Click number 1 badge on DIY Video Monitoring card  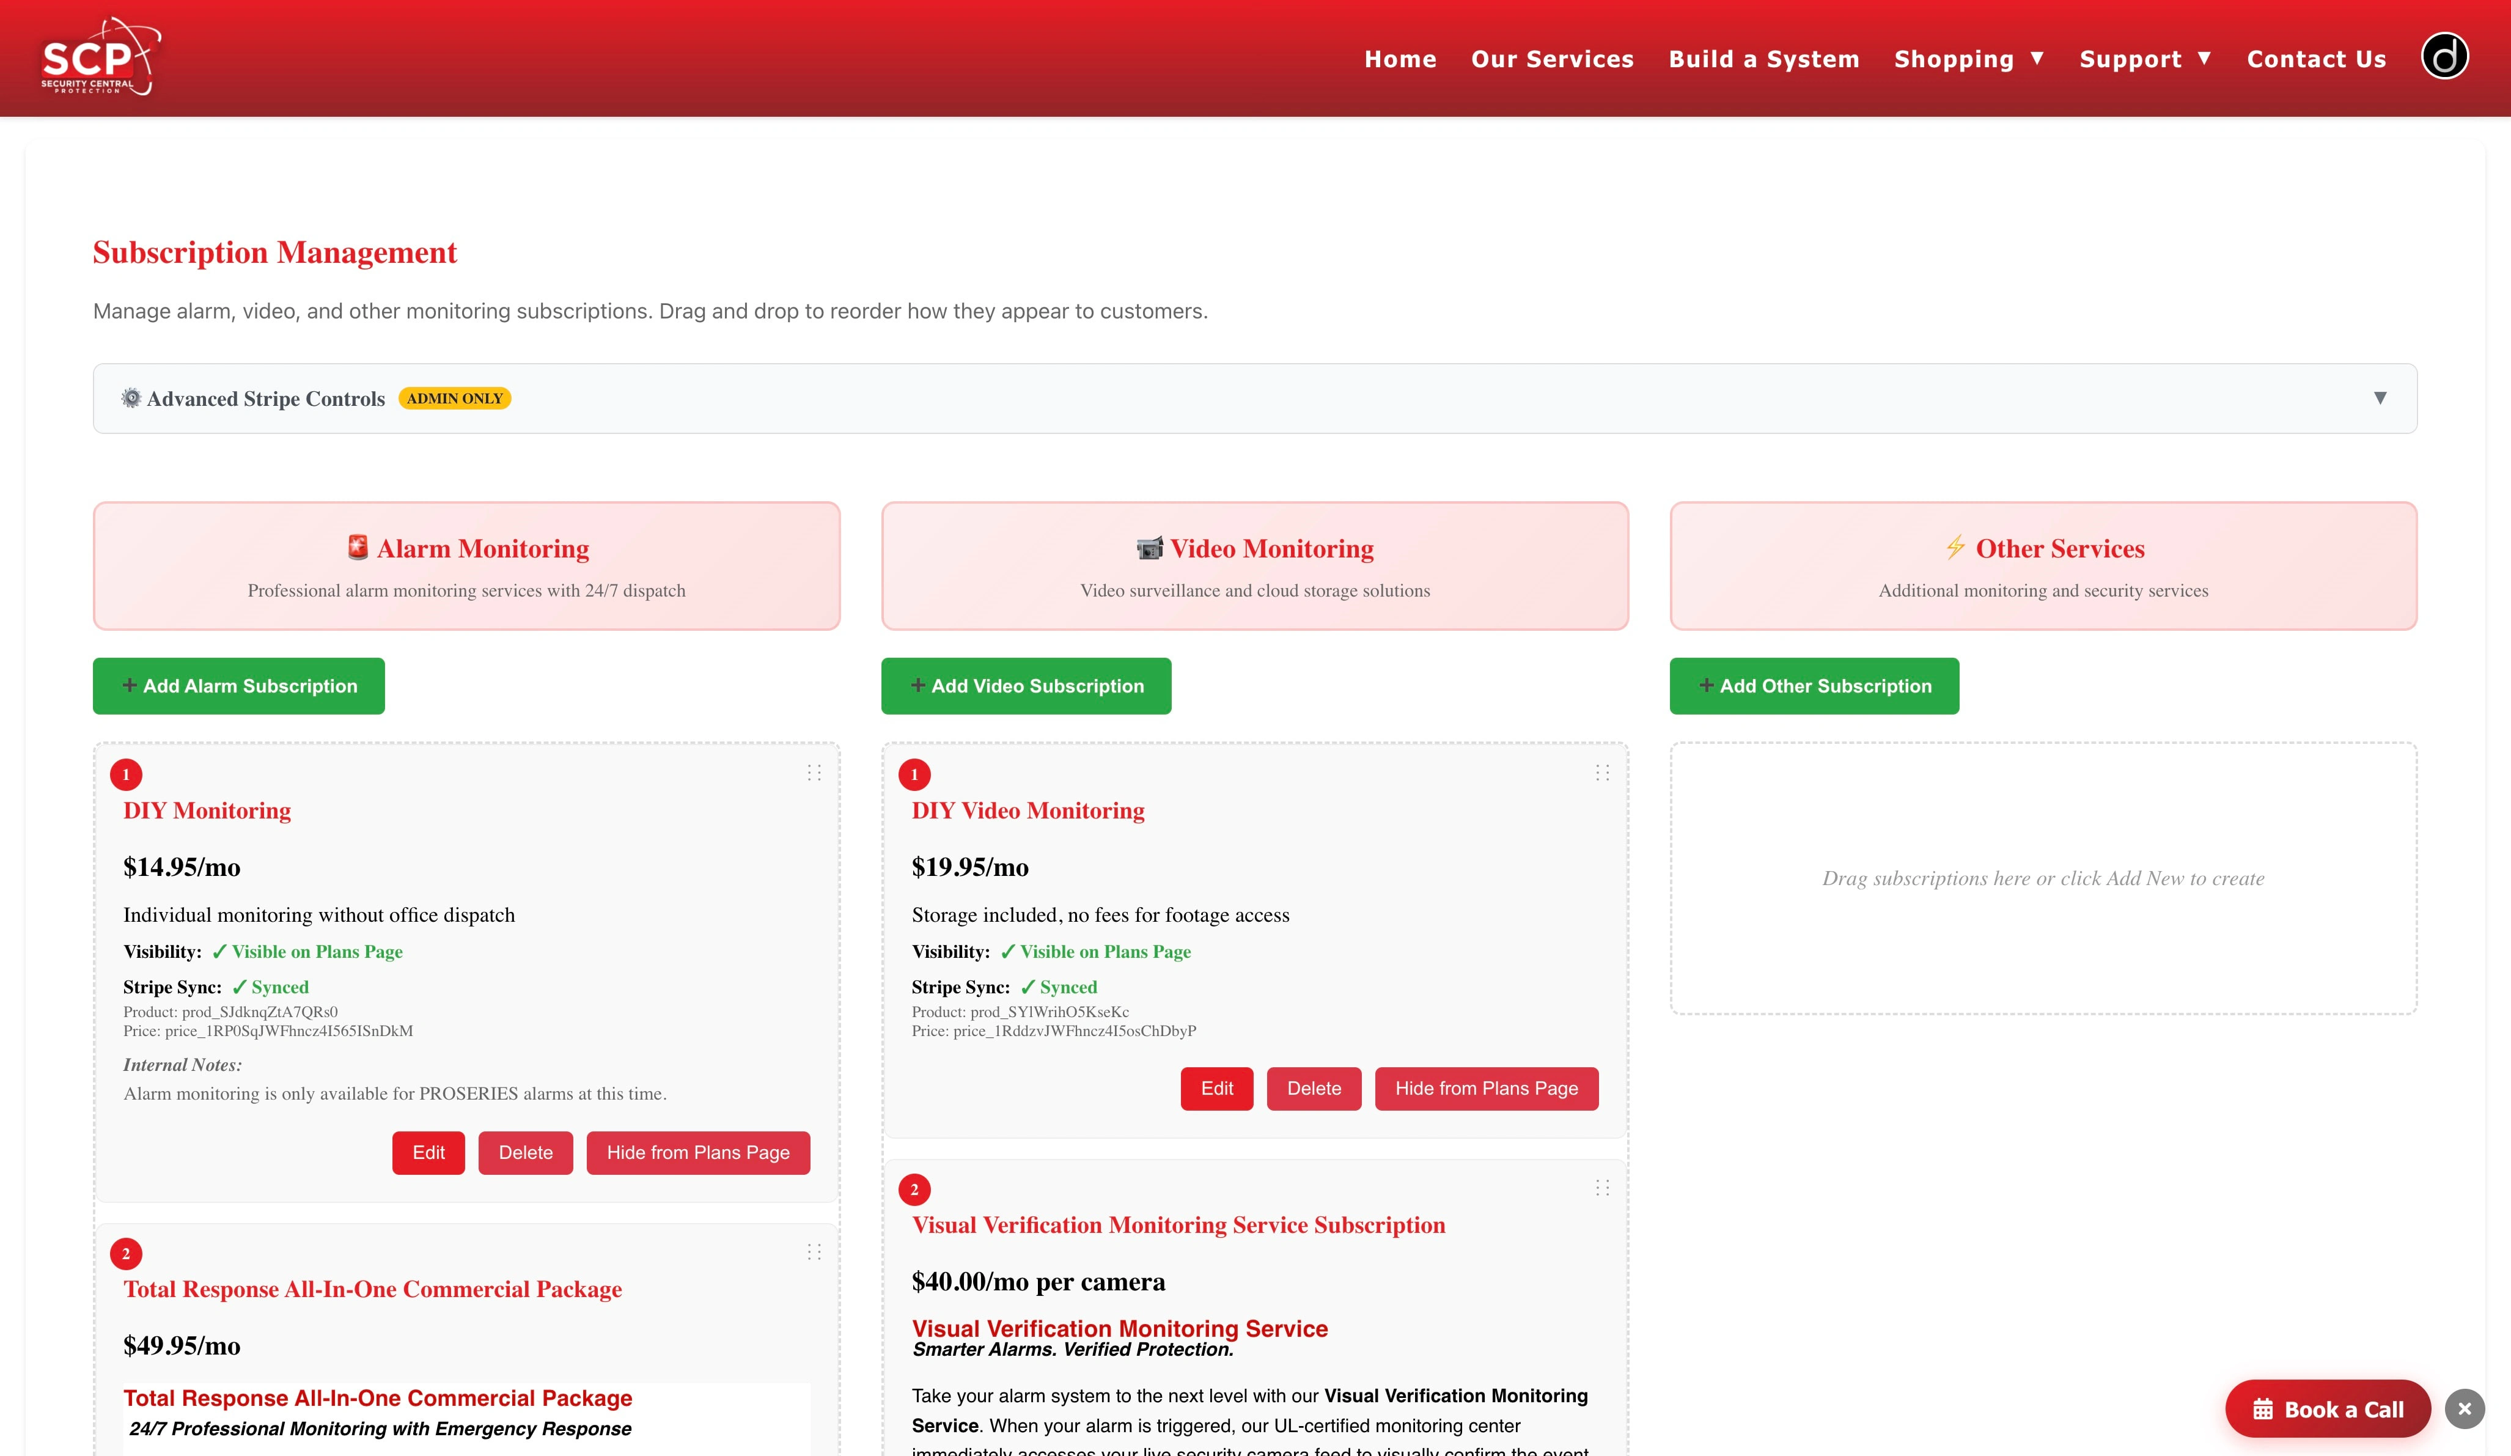tap(914, 774)
